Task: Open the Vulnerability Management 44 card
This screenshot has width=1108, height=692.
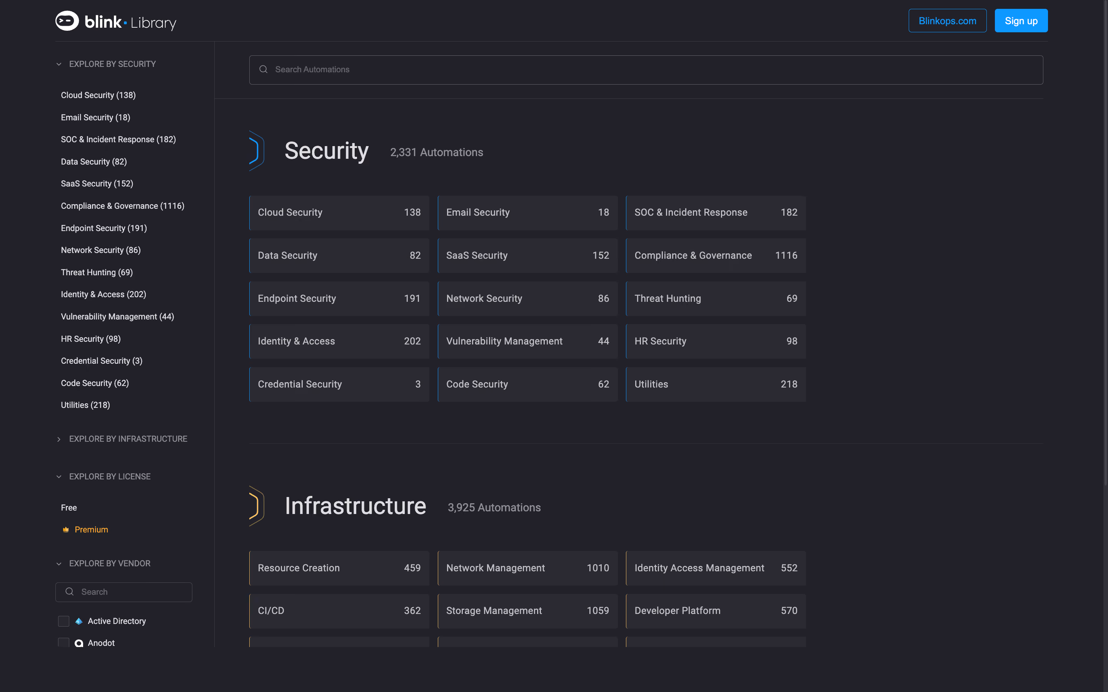Action: pos(527,341)
